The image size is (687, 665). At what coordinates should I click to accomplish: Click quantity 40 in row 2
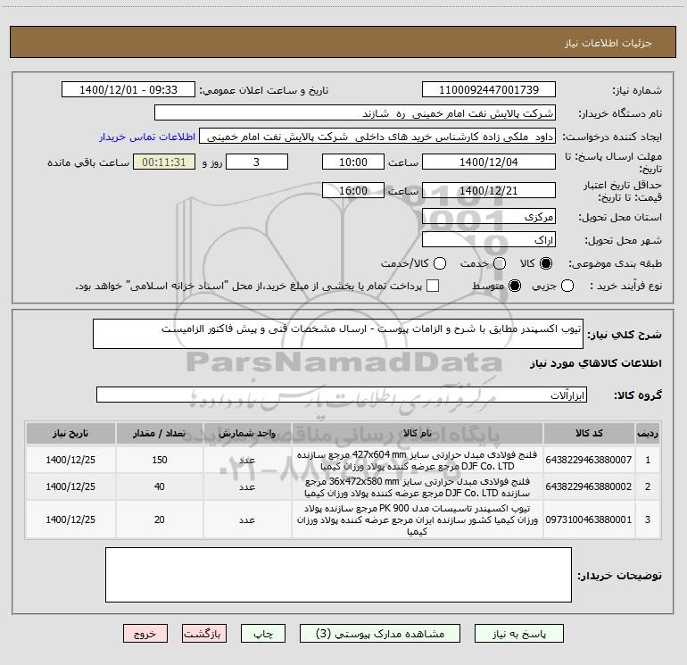click(x=160, y=486)
